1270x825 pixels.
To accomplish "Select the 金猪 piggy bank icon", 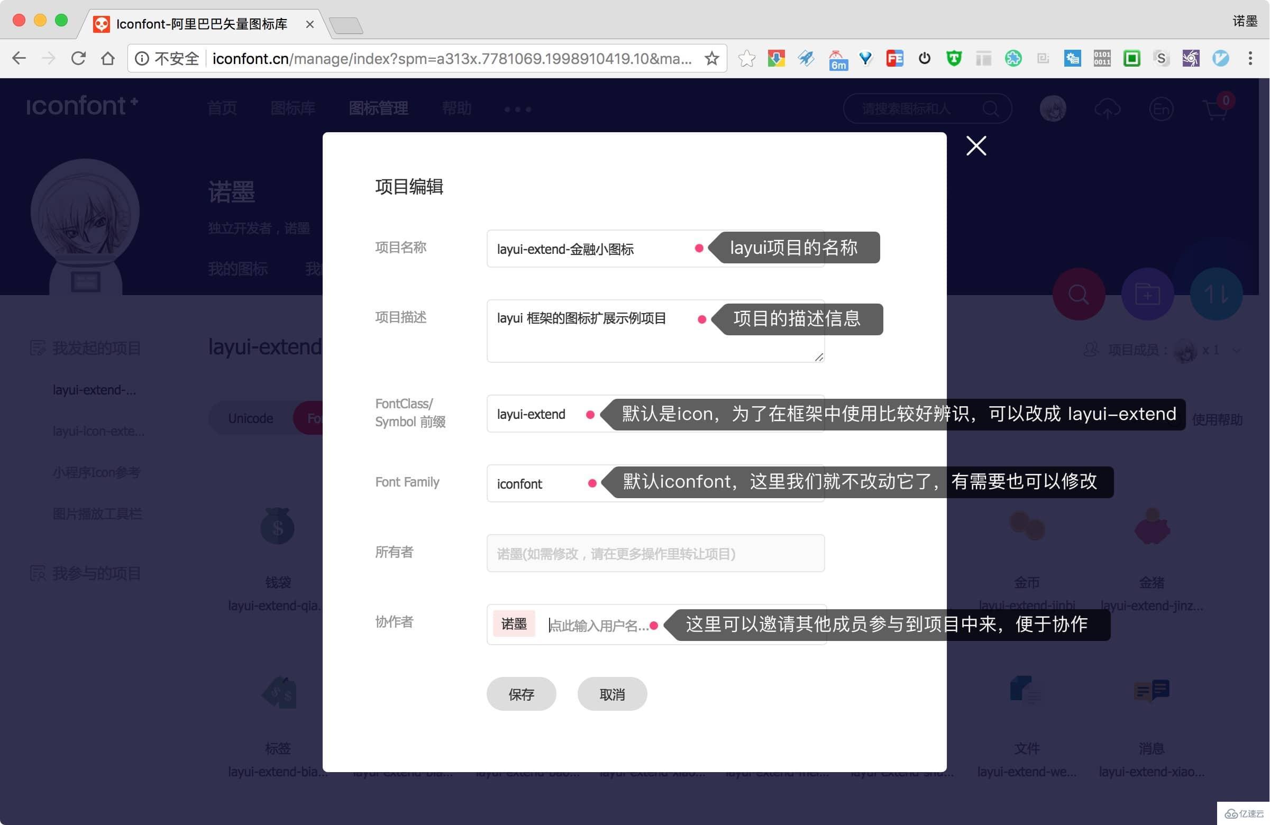I will click(1152, 526).
